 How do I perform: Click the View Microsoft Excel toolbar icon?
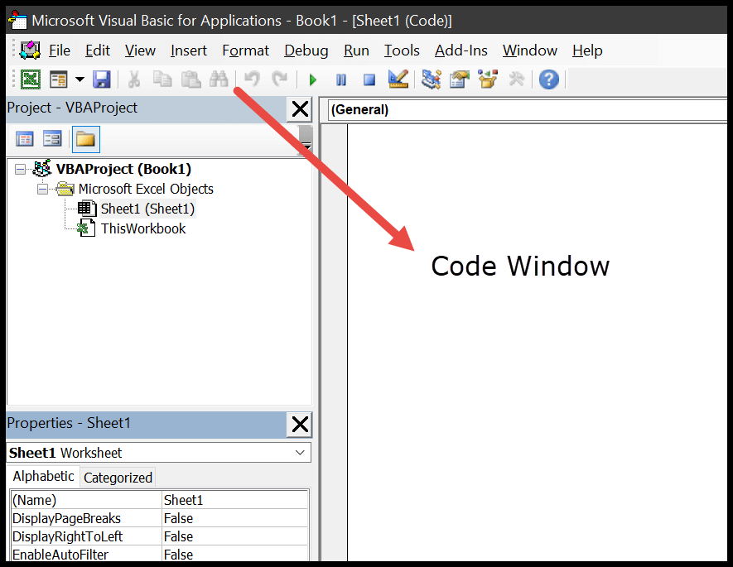(31, 79)
